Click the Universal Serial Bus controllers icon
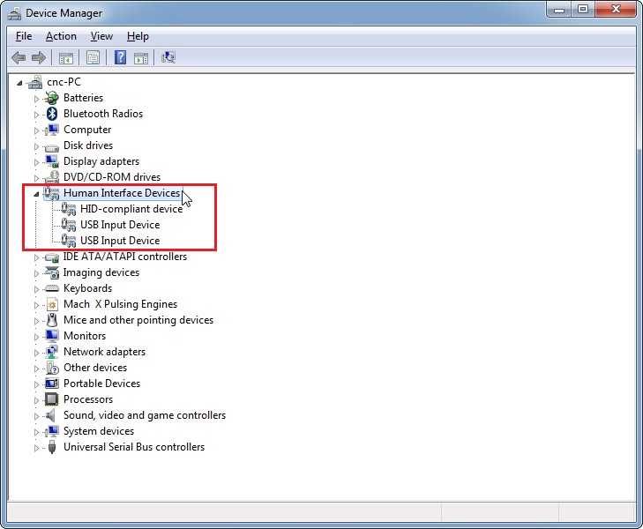The image size is (643, 529). [x=52, y=447]
